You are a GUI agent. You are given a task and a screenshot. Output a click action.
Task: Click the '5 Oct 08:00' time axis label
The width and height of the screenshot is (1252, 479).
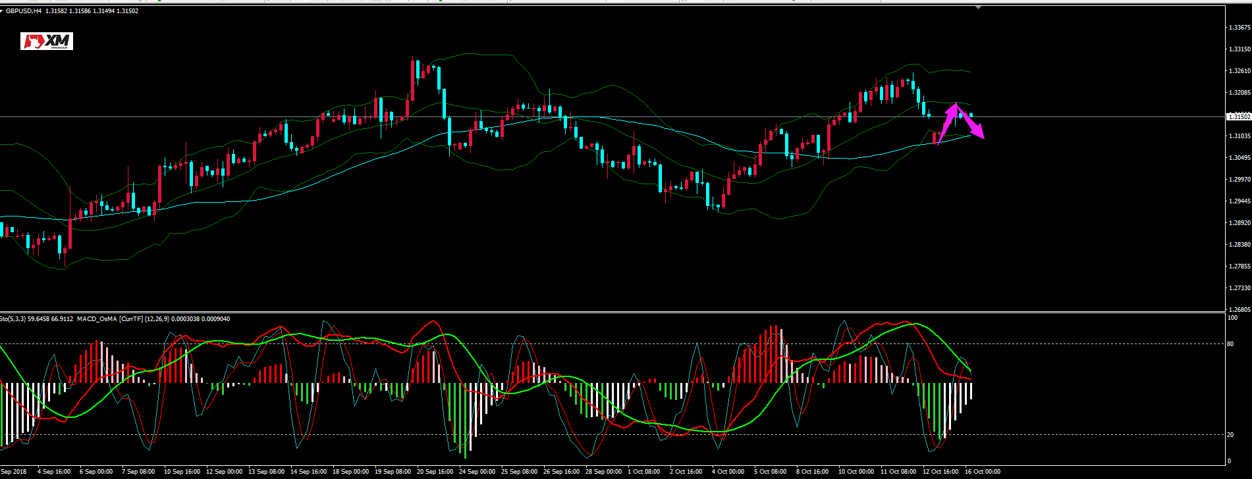click(771, 472)
